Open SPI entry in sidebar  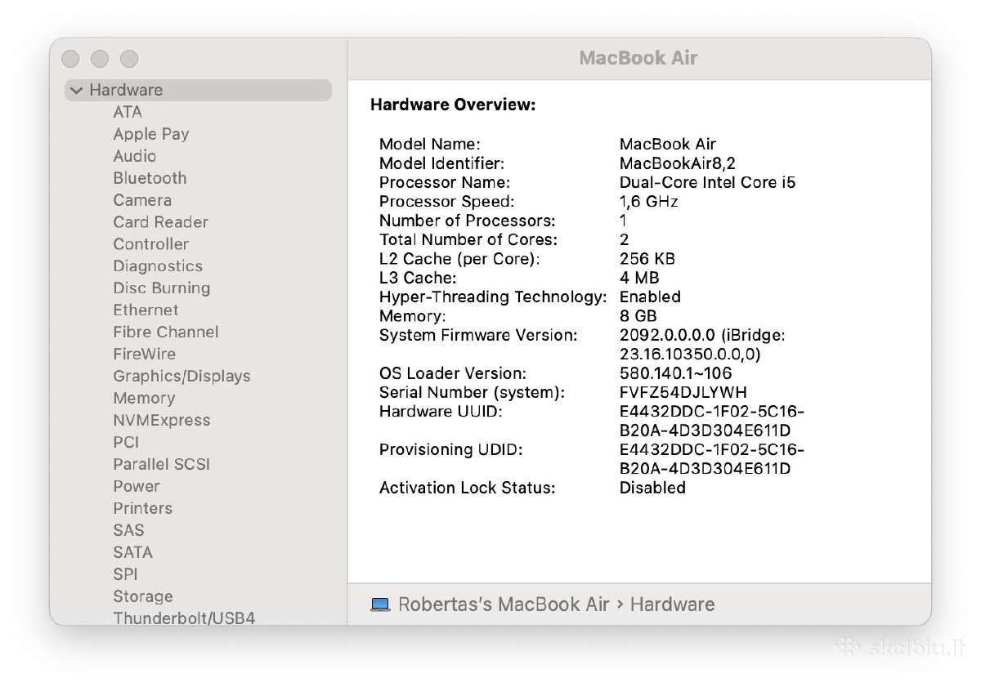pos(125,575)
